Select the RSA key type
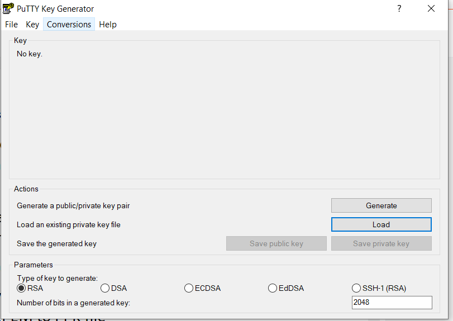This screenshot has height=321, width=453. (22, 288)
